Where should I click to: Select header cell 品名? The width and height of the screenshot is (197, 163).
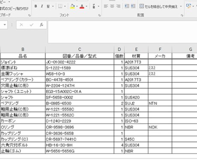click(23, 56)
